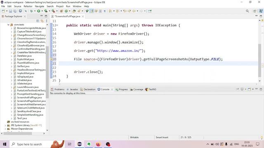The height and width of the screenshot is (148, 264).
Task: Close the ScreenshotFullPage.java editor tab
Action: tap(83, 16)
